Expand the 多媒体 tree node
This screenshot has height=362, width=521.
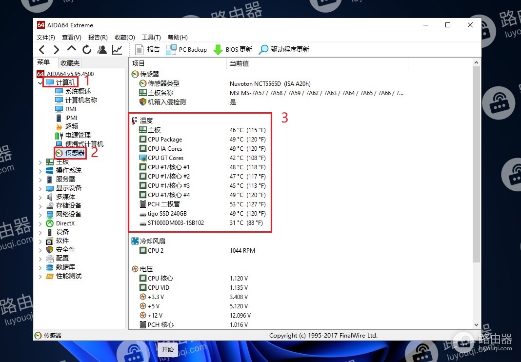[40, 198]
